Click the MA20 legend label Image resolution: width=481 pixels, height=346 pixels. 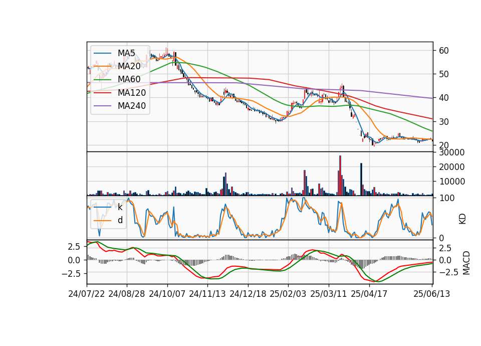pyautogui.click(x=129, y=66)
